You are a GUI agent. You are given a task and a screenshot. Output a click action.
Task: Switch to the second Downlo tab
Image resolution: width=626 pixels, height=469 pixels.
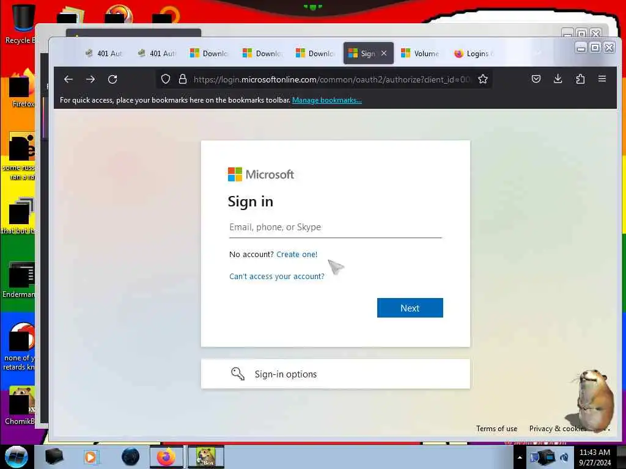coord(262,54)
